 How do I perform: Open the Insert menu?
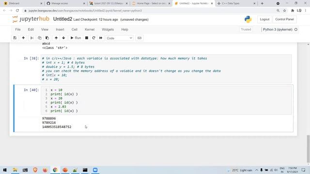coord(60,29)
